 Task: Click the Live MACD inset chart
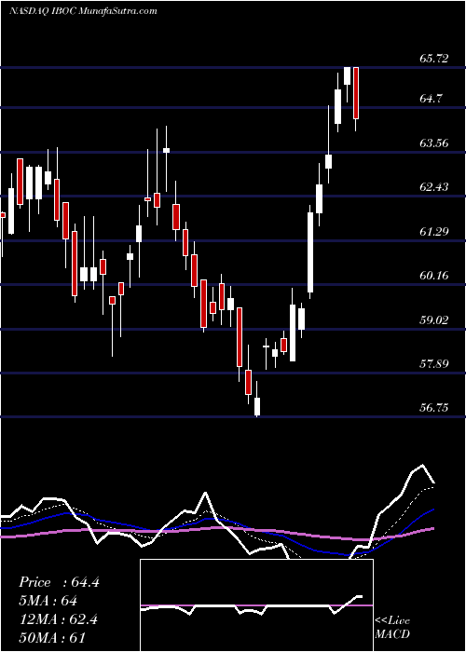(x=256, y=605)
